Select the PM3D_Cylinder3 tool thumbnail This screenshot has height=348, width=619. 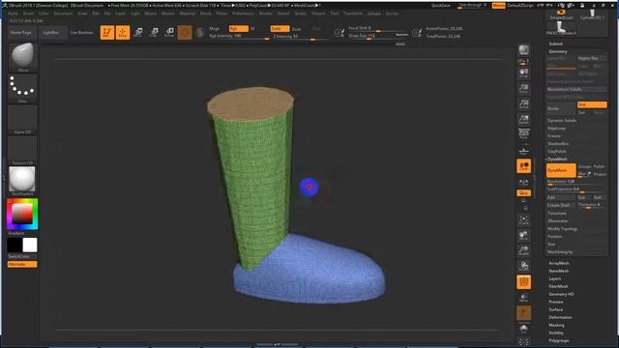(561, 28)
